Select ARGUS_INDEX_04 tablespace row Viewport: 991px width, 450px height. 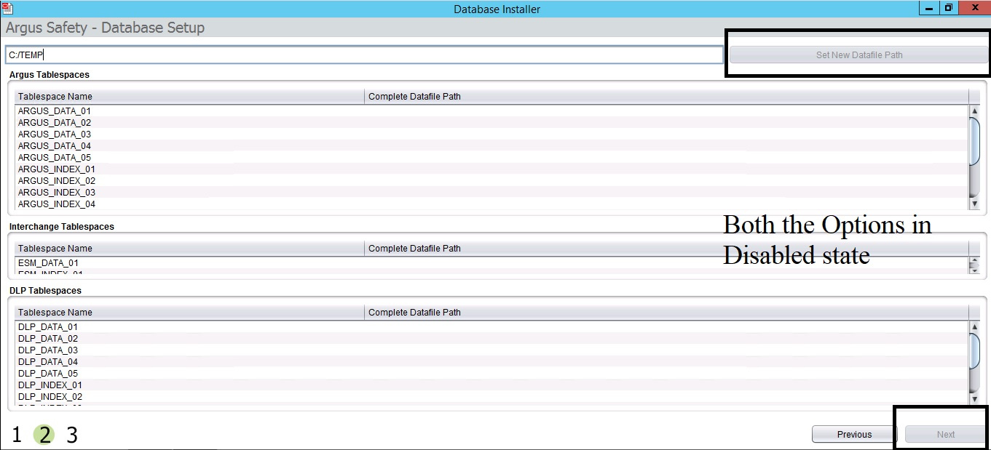tap(491, 204)
